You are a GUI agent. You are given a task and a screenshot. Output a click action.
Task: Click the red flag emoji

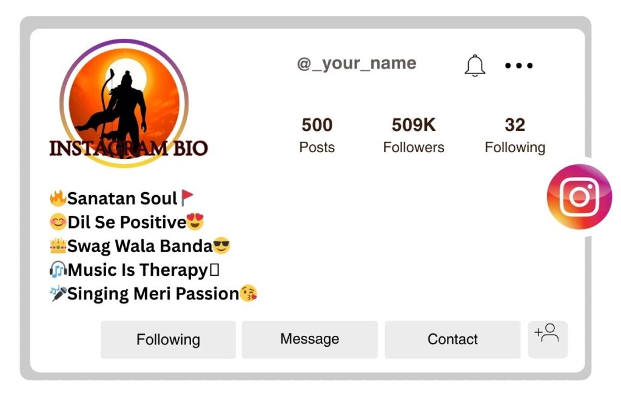(187, 198)
